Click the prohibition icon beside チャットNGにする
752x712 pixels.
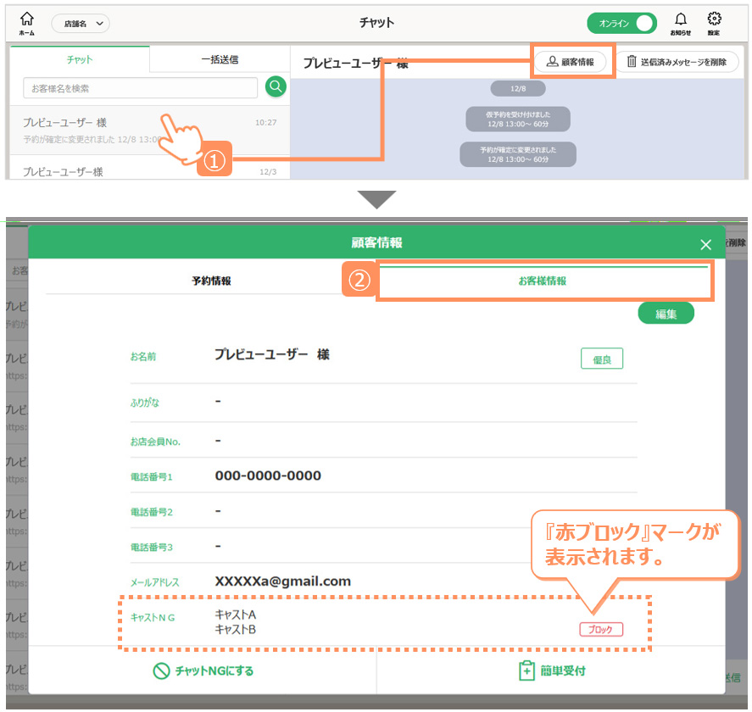pos(161,671)
